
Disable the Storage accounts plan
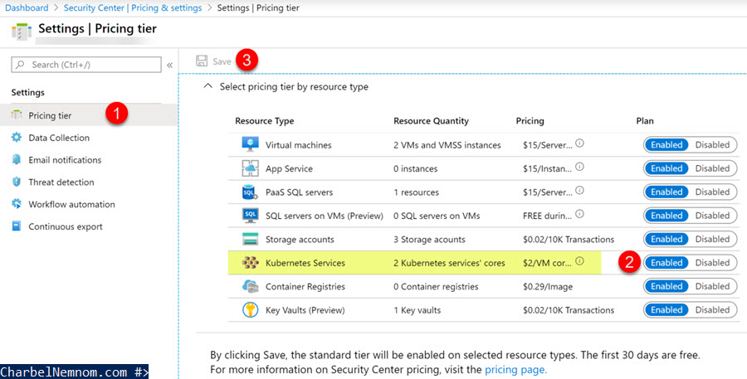(x=712, y=239)
